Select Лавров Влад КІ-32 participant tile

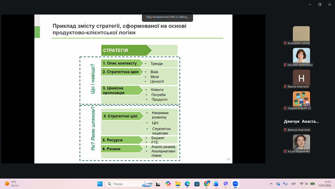301,99
